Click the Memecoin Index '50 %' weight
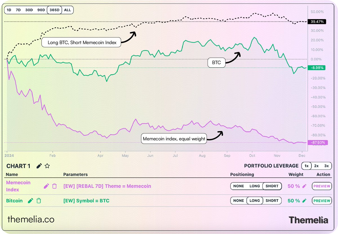Screen dimensions: 338x234 (x=294, y=186)
